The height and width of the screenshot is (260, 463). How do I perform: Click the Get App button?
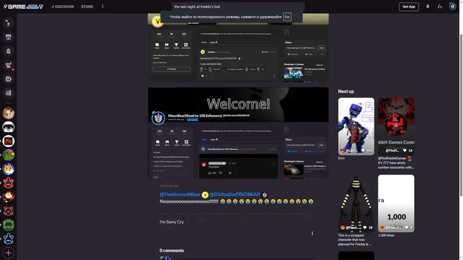pos(408,7)
